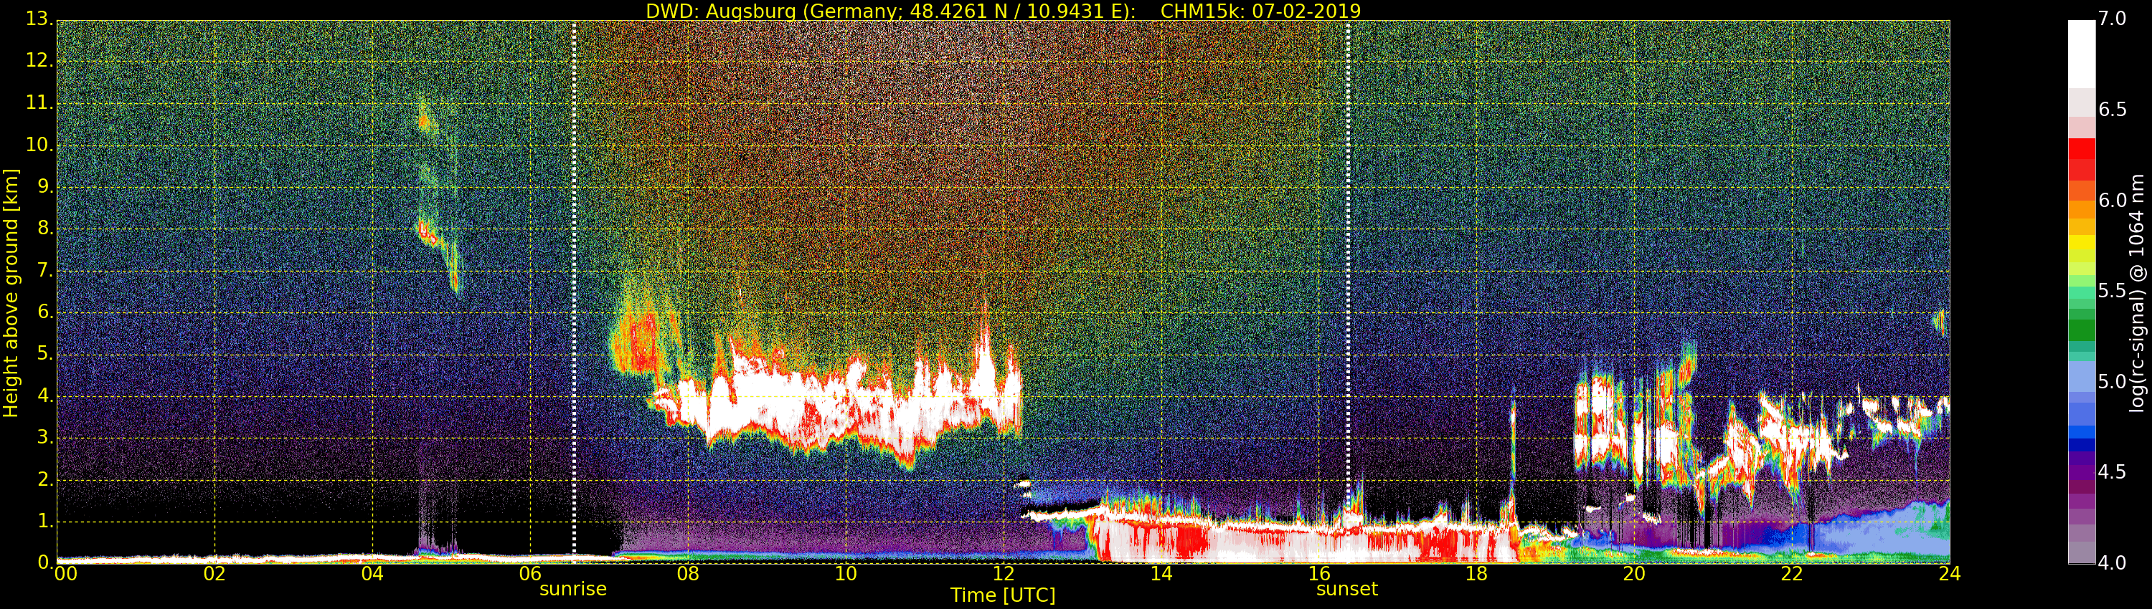Click the sunrise label below the time axis
This screenshot has height=609, width=2152.
573,589
